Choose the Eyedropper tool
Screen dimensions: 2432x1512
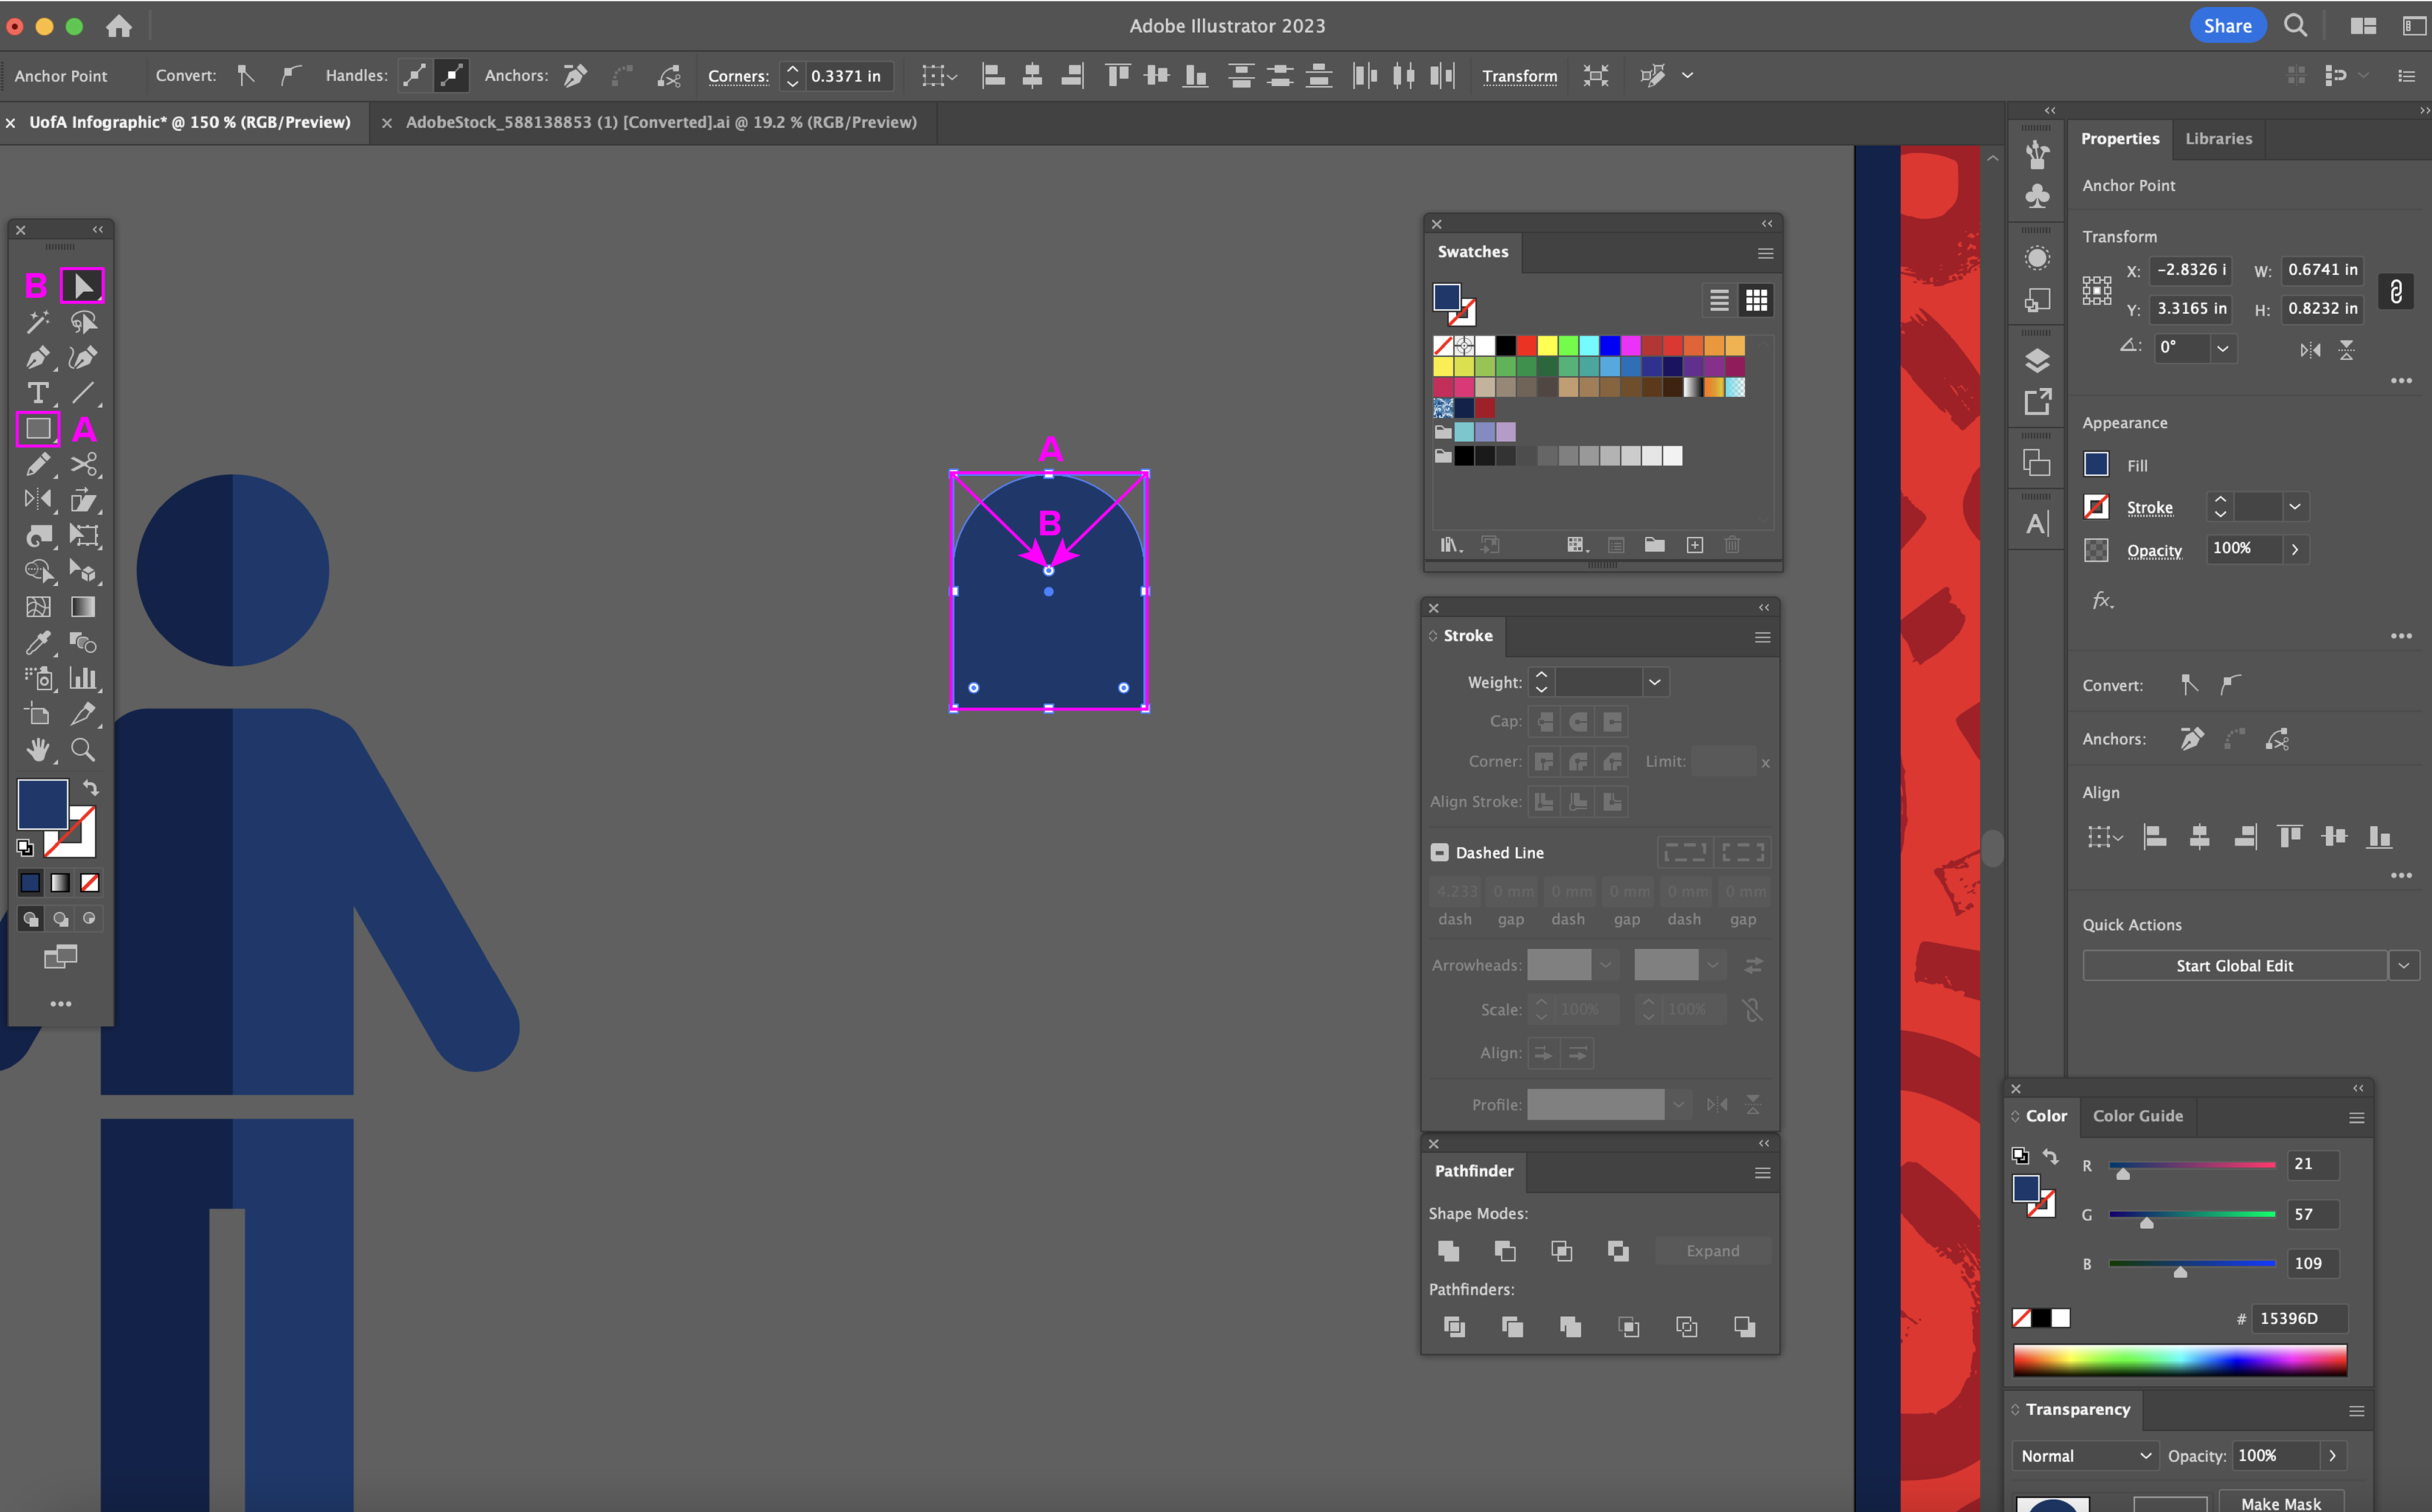(37, 642)
